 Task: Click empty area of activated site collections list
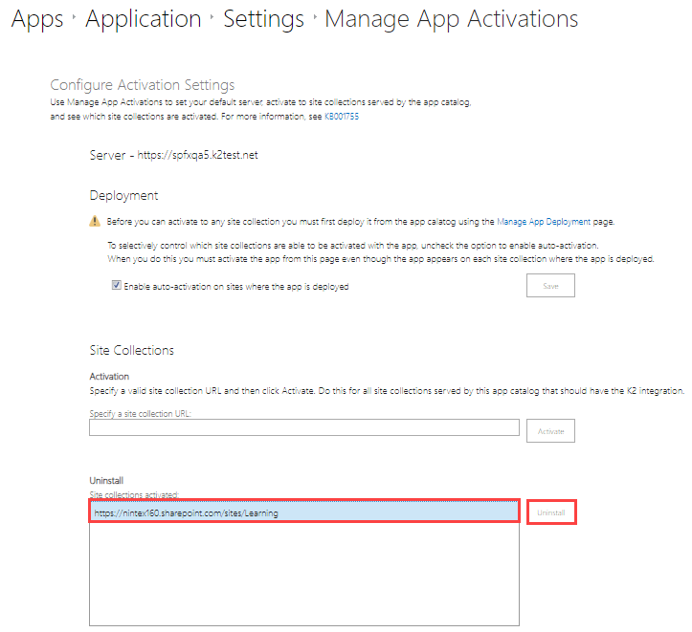pyautogui.click(x=304, y=574)
